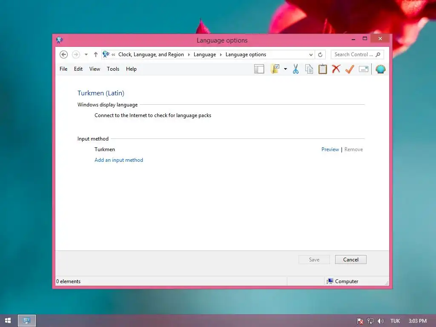Open the address bar history dropdown

point(311,54)
